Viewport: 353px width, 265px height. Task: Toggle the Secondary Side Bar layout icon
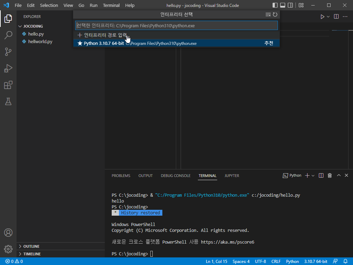point(290,5)
